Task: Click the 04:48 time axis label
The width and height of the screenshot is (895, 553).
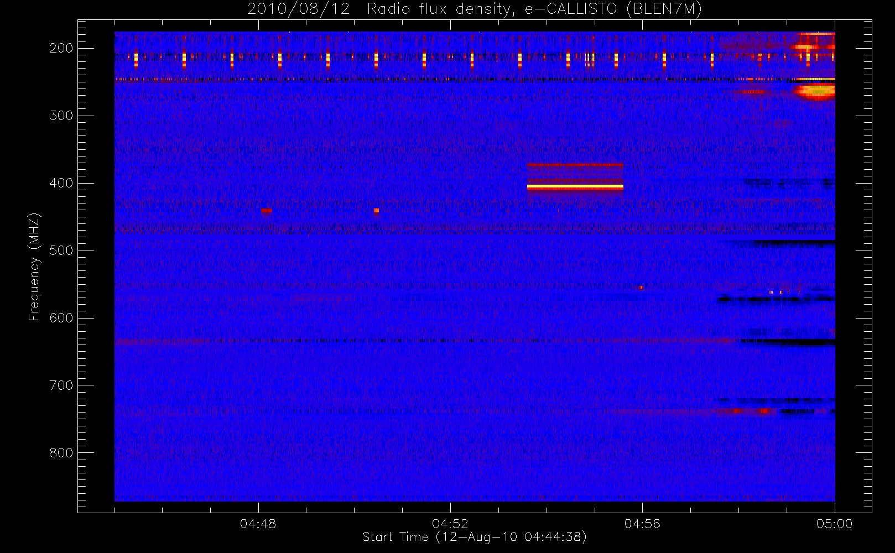Action: tap(258, 524)
